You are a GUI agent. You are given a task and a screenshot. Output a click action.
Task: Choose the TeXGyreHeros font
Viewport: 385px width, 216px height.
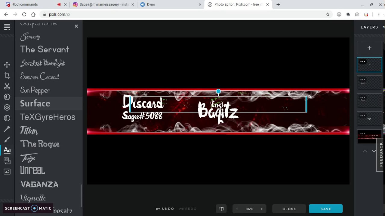click(x=48, y=117)
